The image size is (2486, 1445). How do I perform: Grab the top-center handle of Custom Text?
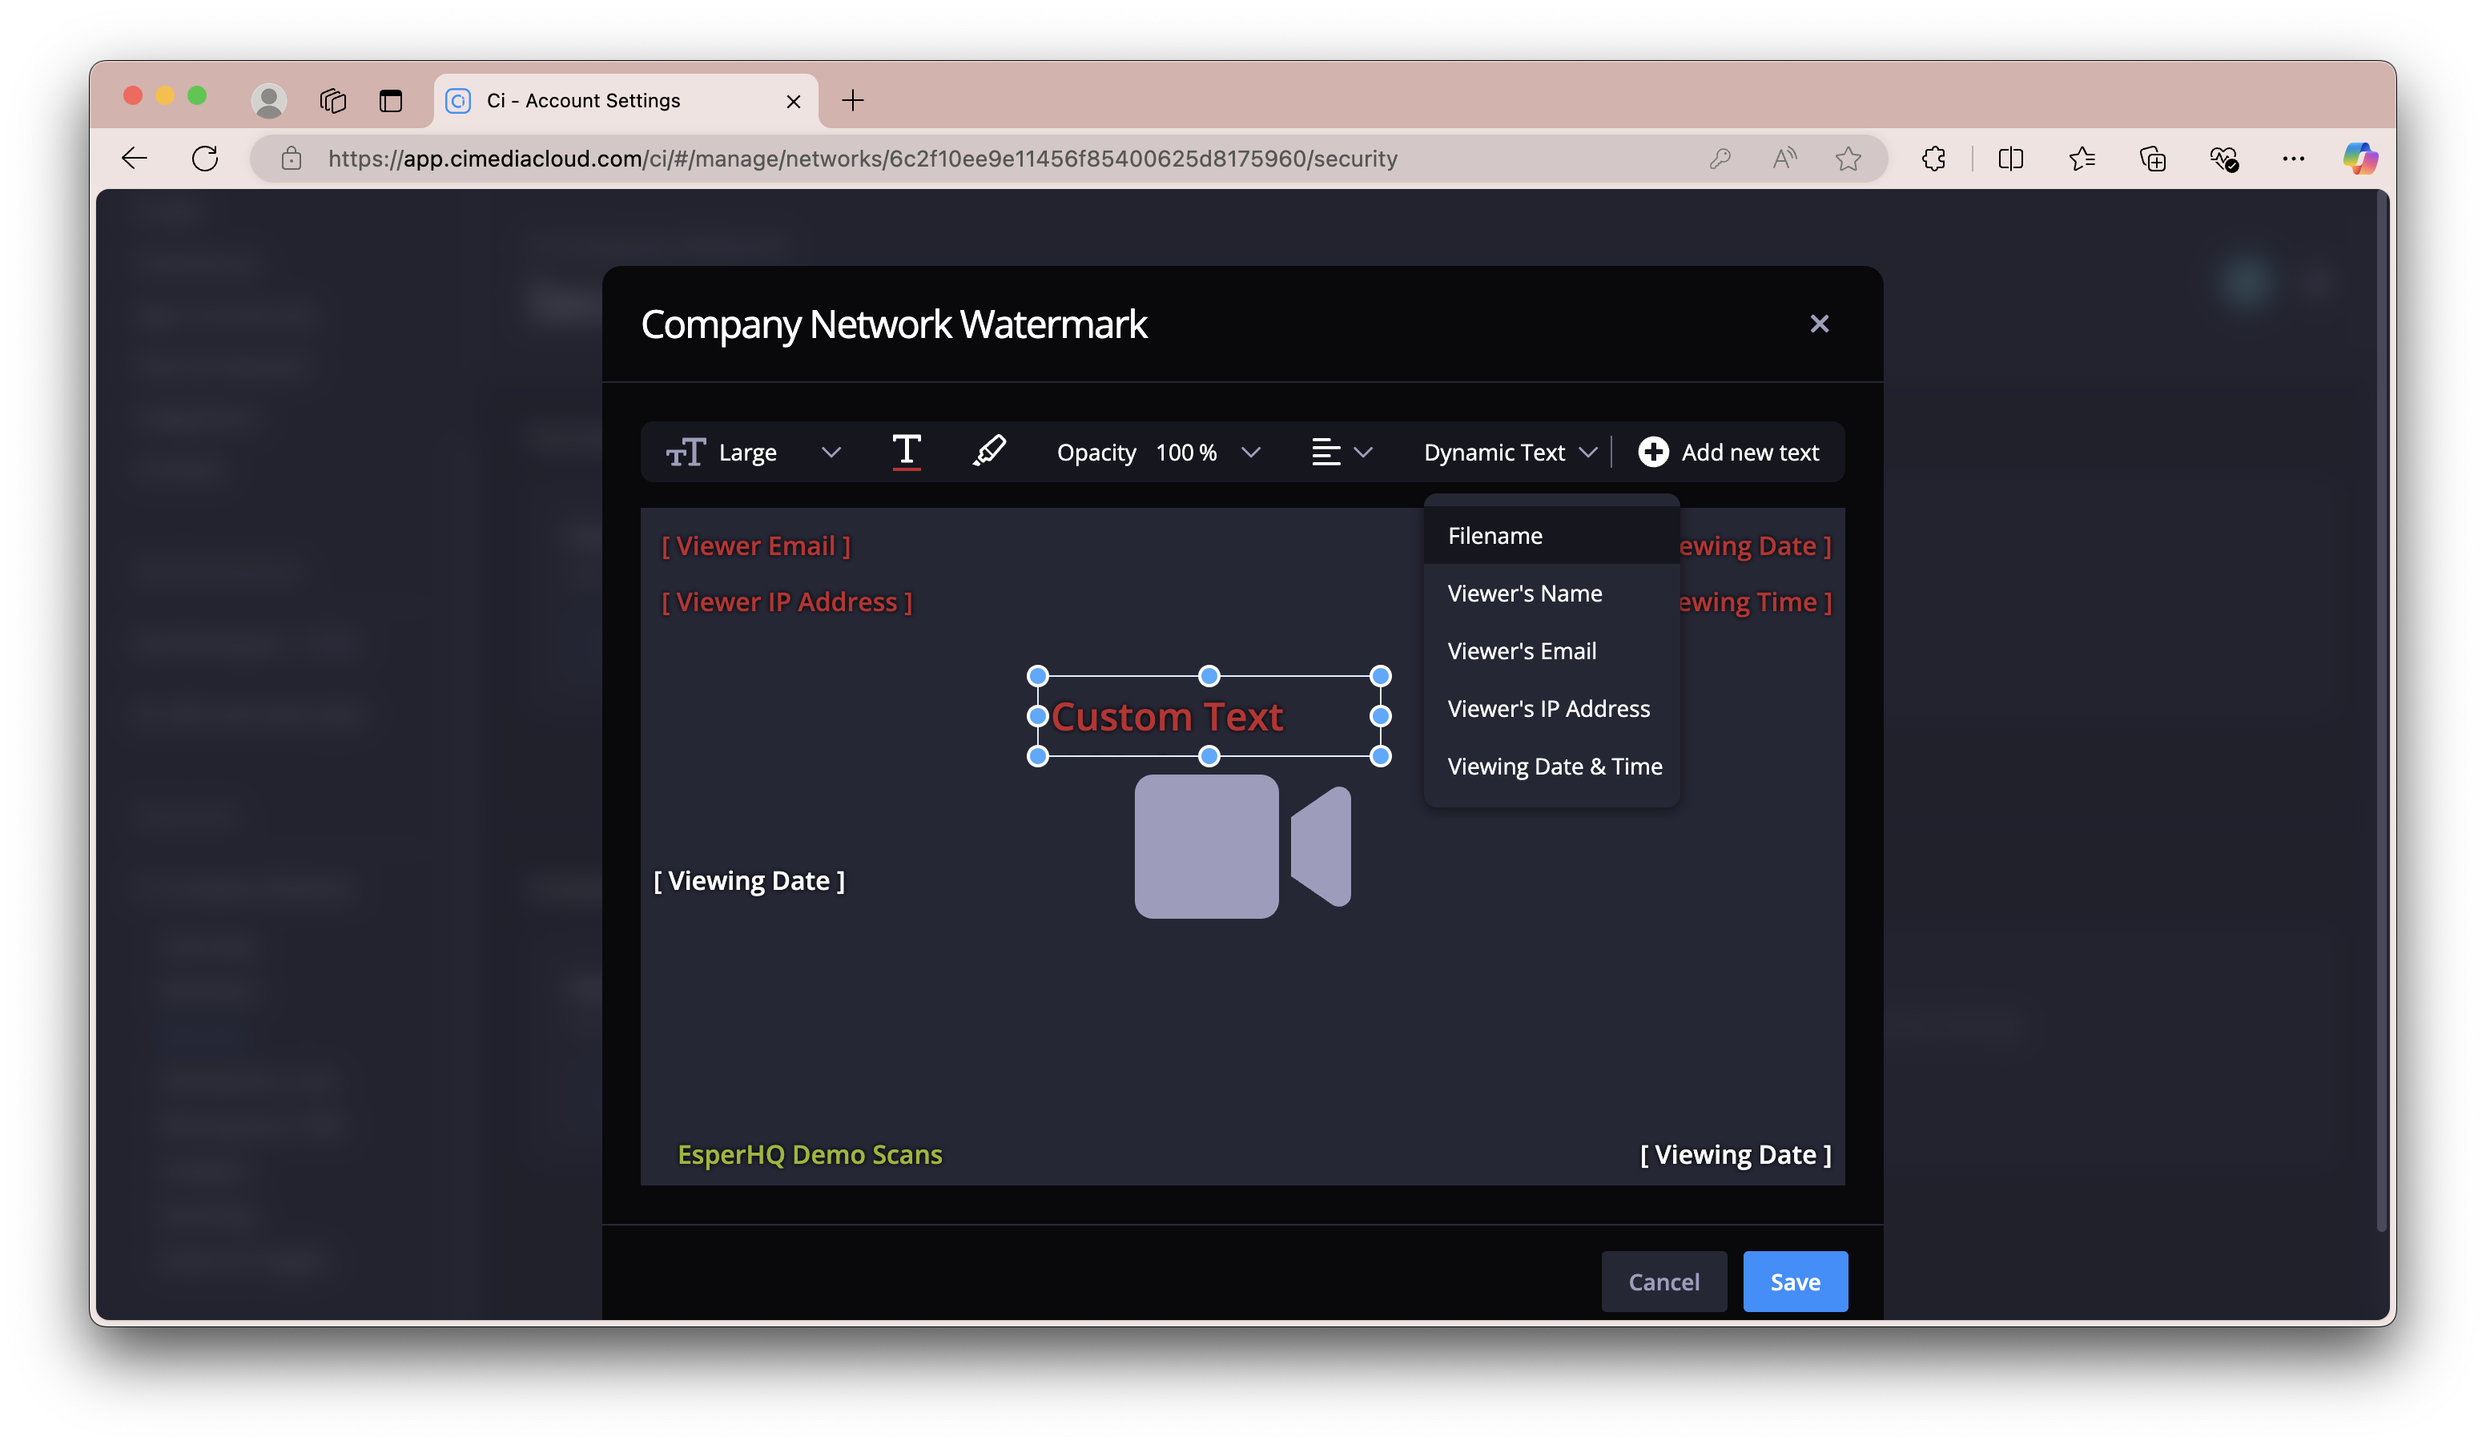pos(1209,677)
